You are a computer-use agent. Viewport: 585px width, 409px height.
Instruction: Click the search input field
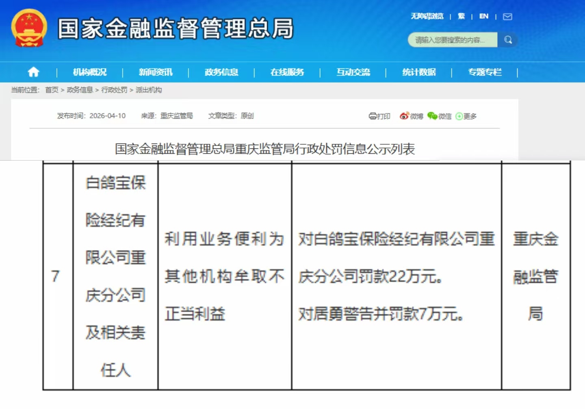coord(451,40)
